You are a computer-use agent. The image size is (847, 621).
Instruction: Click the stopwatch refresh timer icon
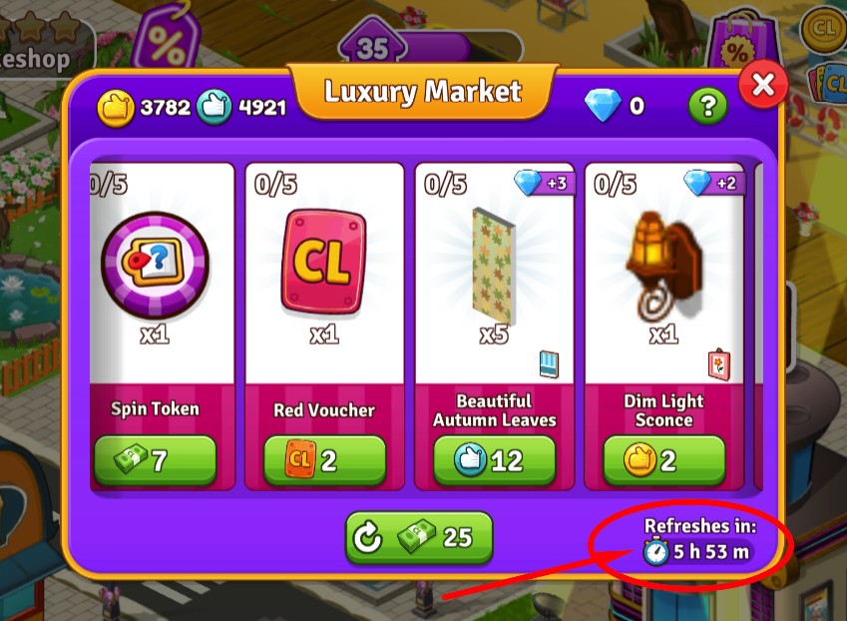[656, 551]
